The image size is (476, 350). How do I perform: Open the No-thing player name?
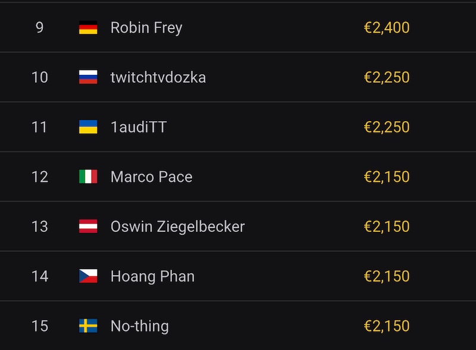[x=140, y=326]
